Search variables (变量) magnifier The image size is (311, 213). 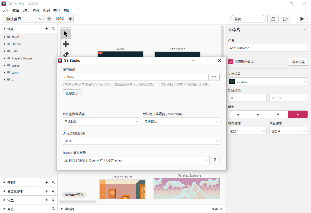tap(53, 209)
